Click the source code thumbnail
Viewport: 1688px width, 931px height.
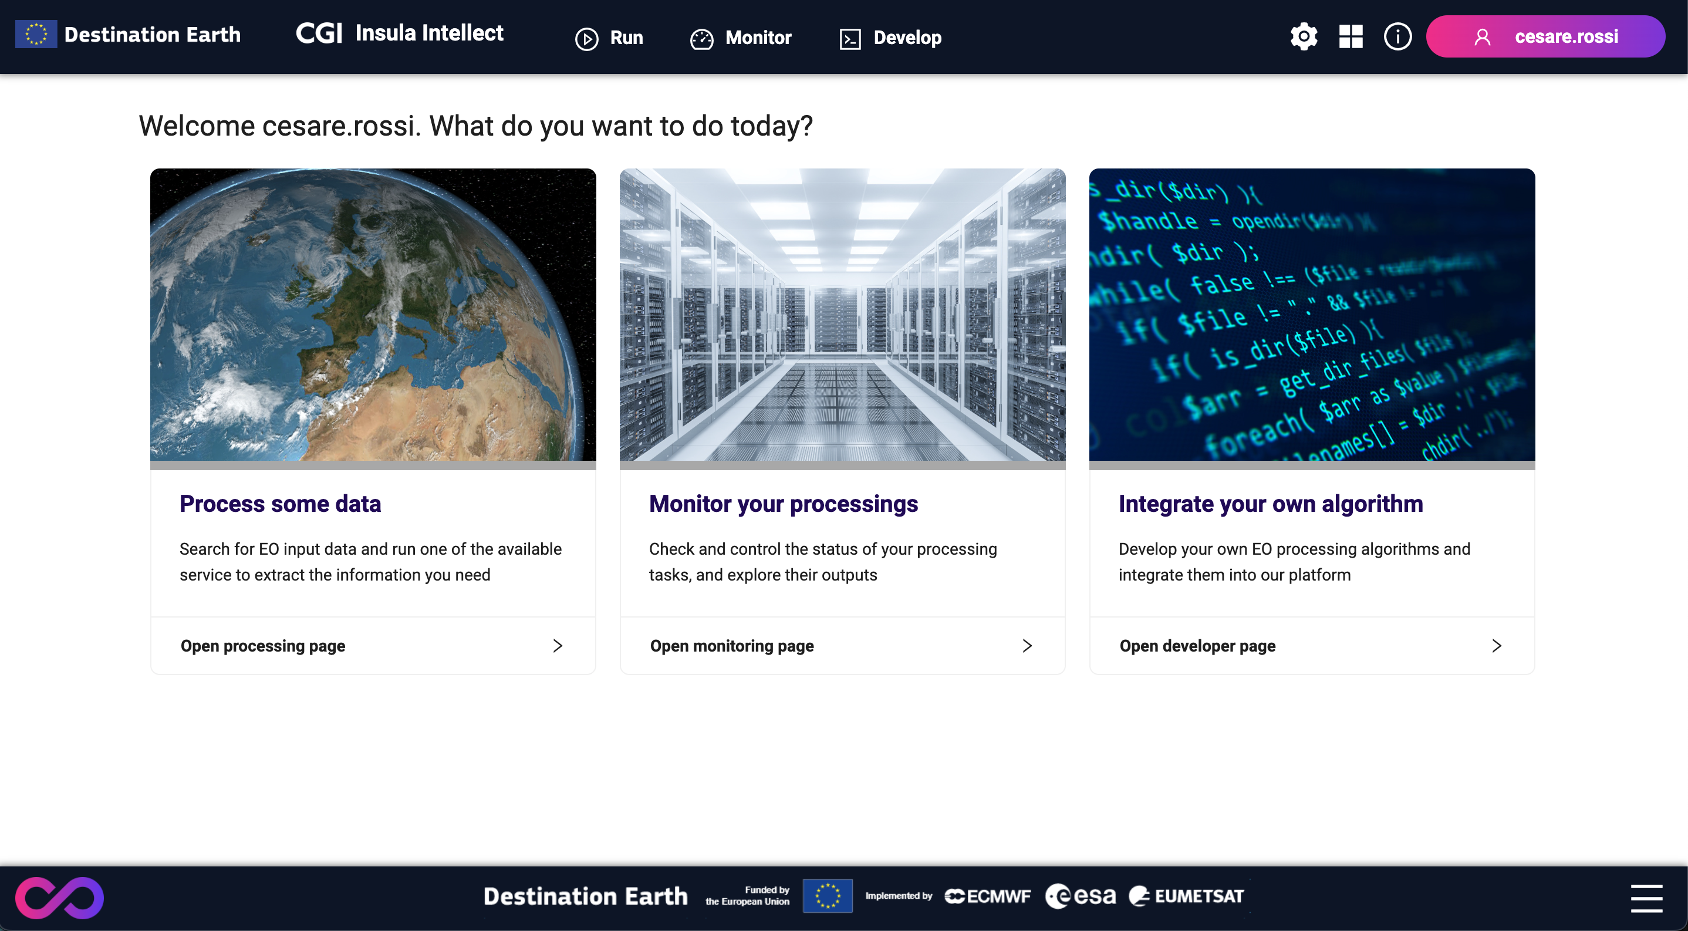pos(1312,315)
